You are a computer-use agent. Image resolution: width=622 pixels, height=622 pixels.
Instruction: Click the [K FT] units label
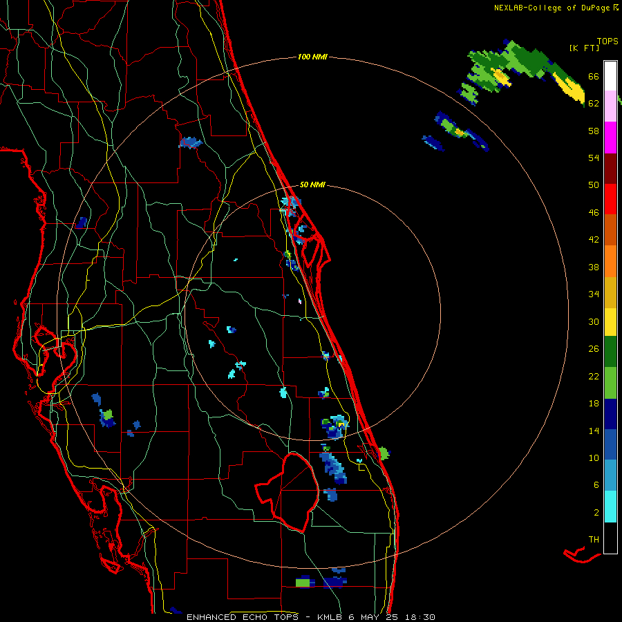(x=584, y=48)
